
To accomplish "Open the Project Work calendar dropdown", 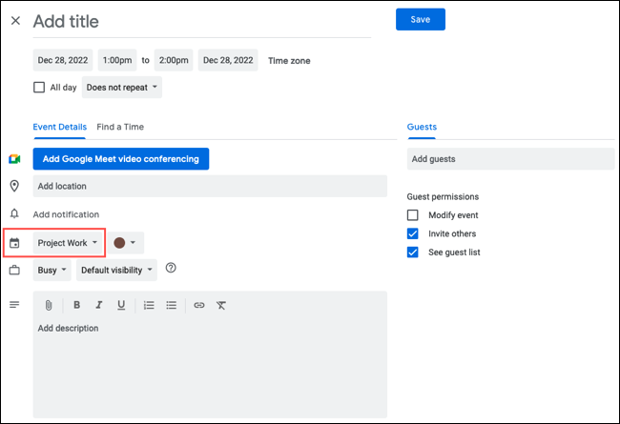I will (x=68, y=243).
